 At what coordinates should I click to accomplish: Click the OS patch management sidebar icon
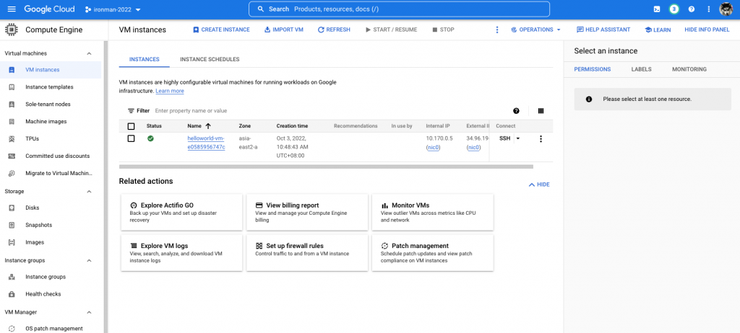coord(12,329)
